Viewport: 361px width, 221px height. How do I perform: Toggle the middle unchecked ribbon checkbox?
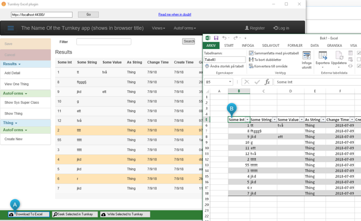click(359, 60)
